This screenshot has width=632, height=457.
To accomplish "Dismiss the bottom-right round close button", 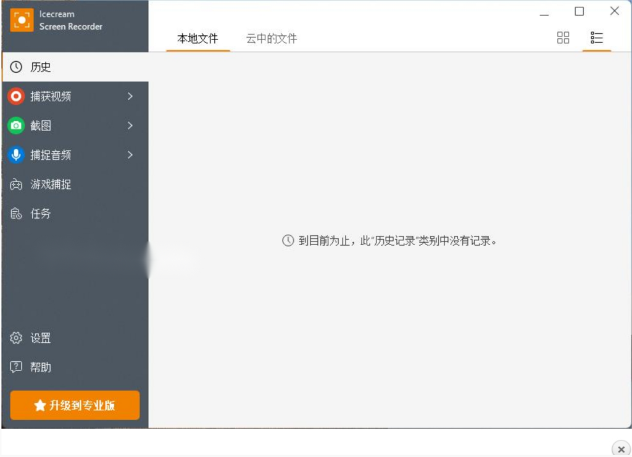I will tap(621, 449).
